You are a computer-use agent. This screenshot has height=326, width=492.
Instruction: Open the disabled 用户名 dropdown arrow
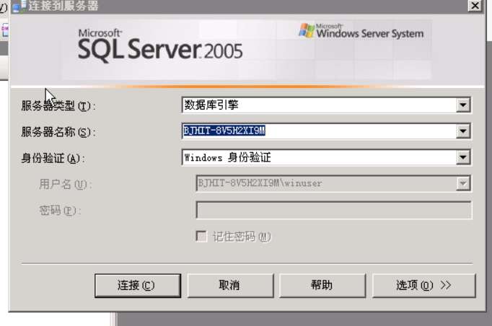[463, 183]
